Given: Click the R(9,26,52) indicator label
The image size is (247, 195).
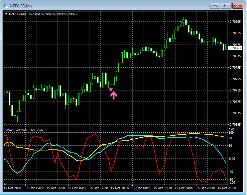Looking at the screenshot, I should coord(12,130).
